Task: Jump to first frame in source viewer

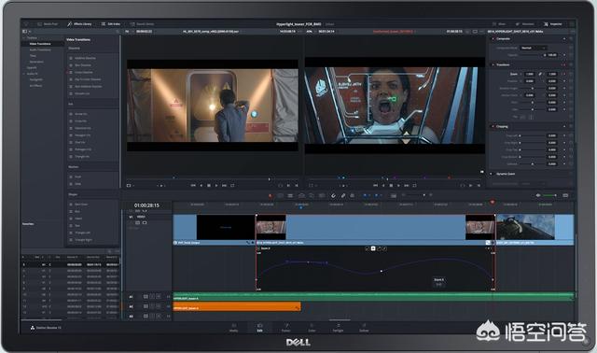Action: pyautogui.click(x=193, y=186)
